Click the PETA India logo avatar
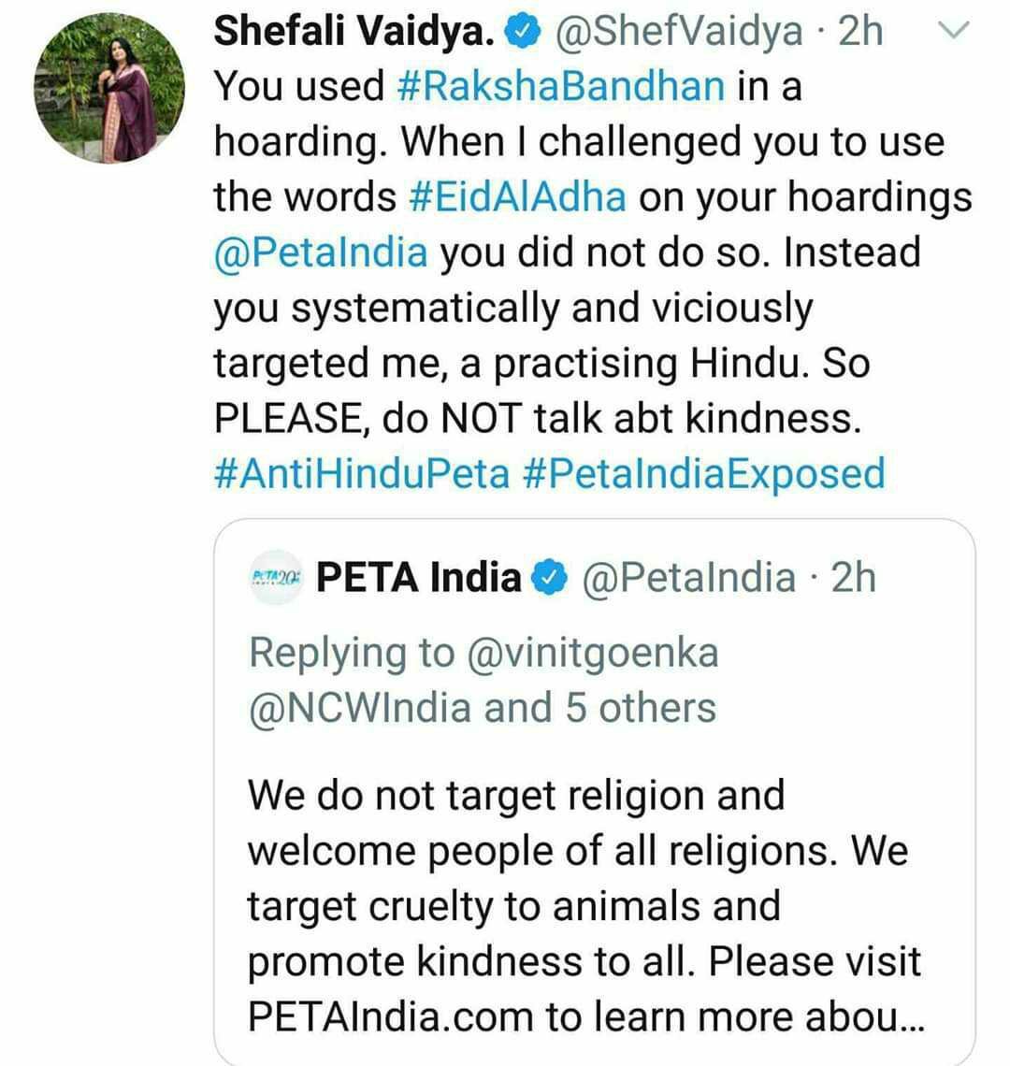Viewport: 1010px width, 1066px height. click(276, 577)
